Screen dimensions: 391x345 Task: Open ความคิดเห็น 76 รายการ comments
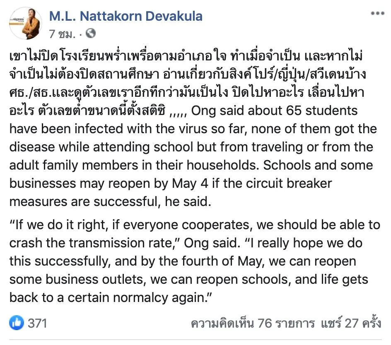click(253, 323)
